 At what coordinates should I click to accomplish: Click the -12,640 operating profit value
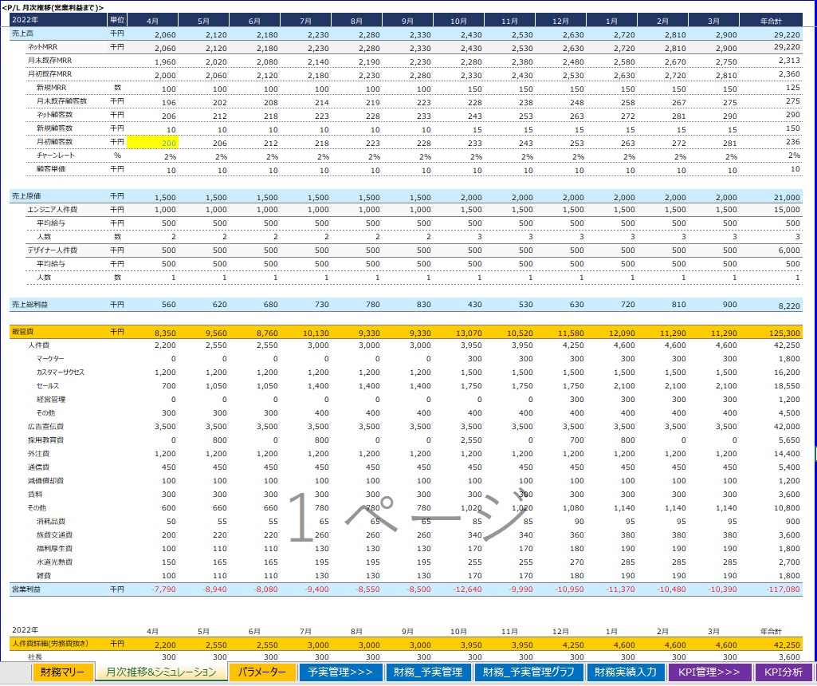click(x=467, y=589)
